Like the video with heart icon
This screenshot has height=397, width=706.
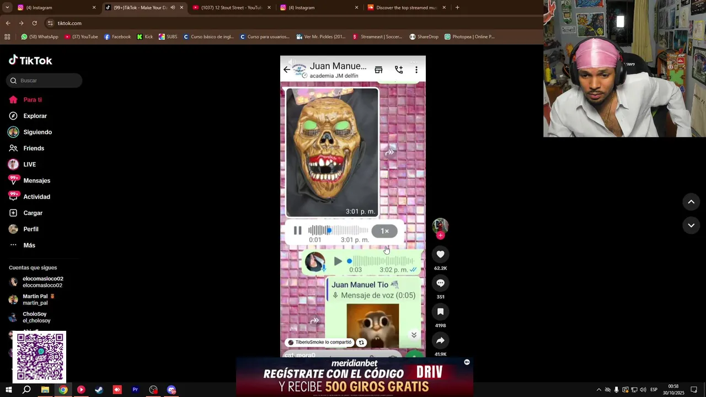pos(440,254)
